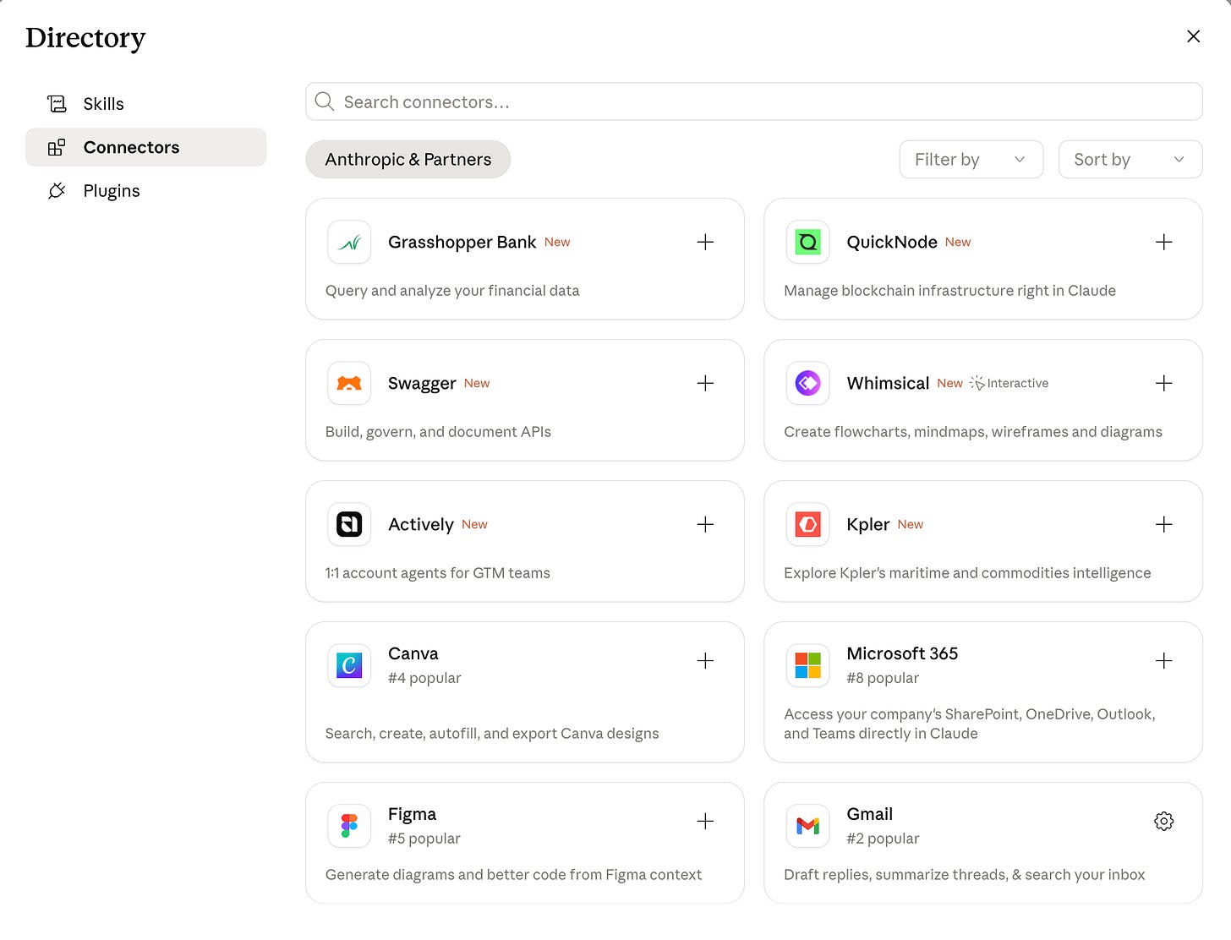Click the Canva title text
This screenshot has height=940, width=1231.
[413, 654]
